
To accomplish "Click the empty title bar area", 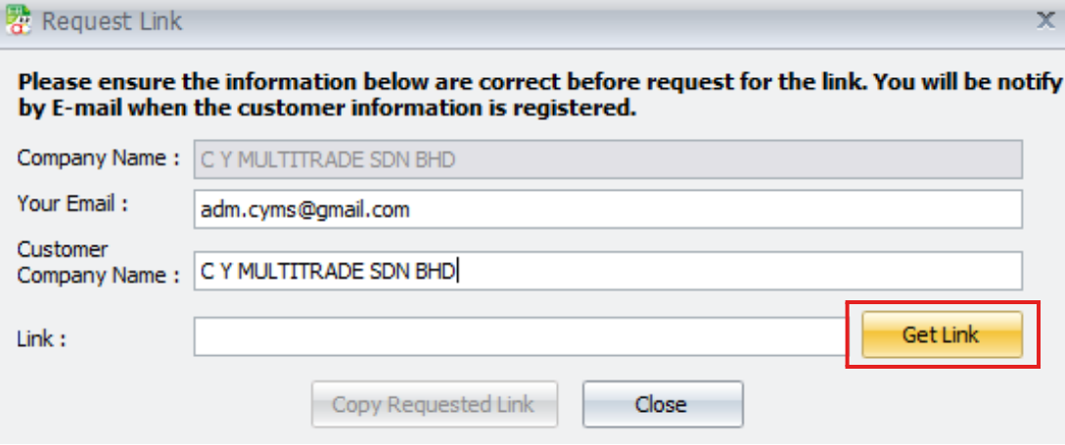I will (x=587, y=22).
